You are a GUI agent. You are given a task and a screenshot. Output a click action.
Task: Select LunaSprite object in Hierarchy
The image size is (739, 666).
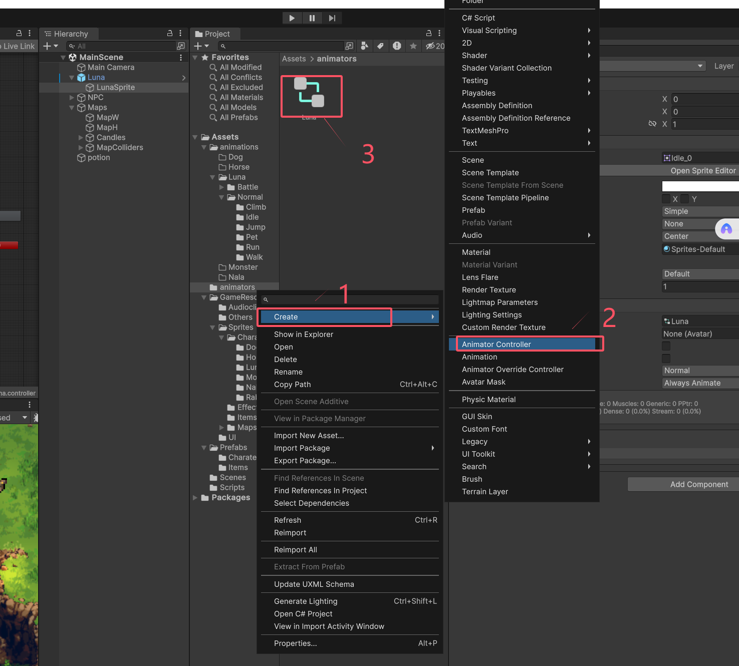click(x=116, y=88)
